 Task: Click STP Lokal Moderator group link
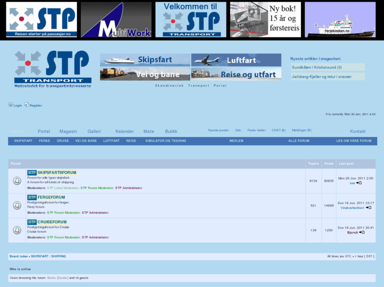coord(63,188)
